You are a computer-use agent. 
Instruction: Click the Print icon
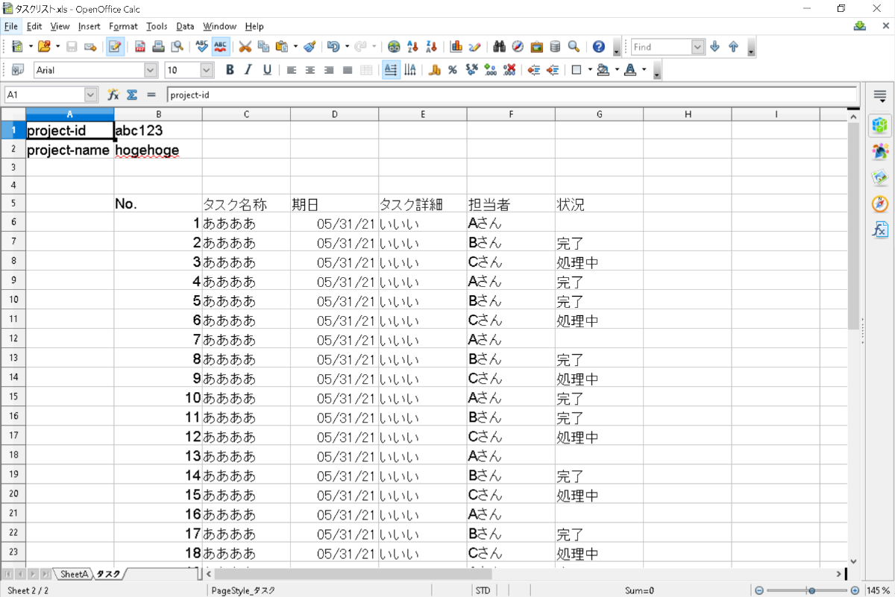point(158,46)
